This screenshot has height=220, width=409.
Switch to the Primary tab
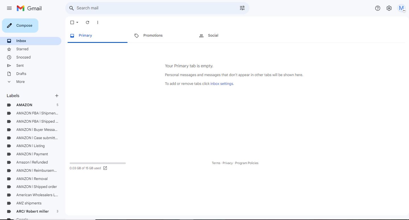pos(97,36)
